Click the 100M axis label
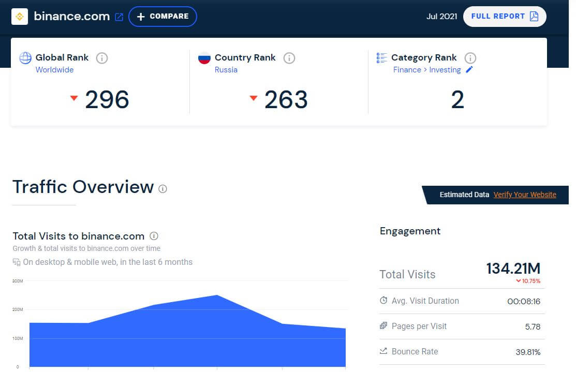The height and width of the screenshot is (372, 576). click(x=18, y=338)
